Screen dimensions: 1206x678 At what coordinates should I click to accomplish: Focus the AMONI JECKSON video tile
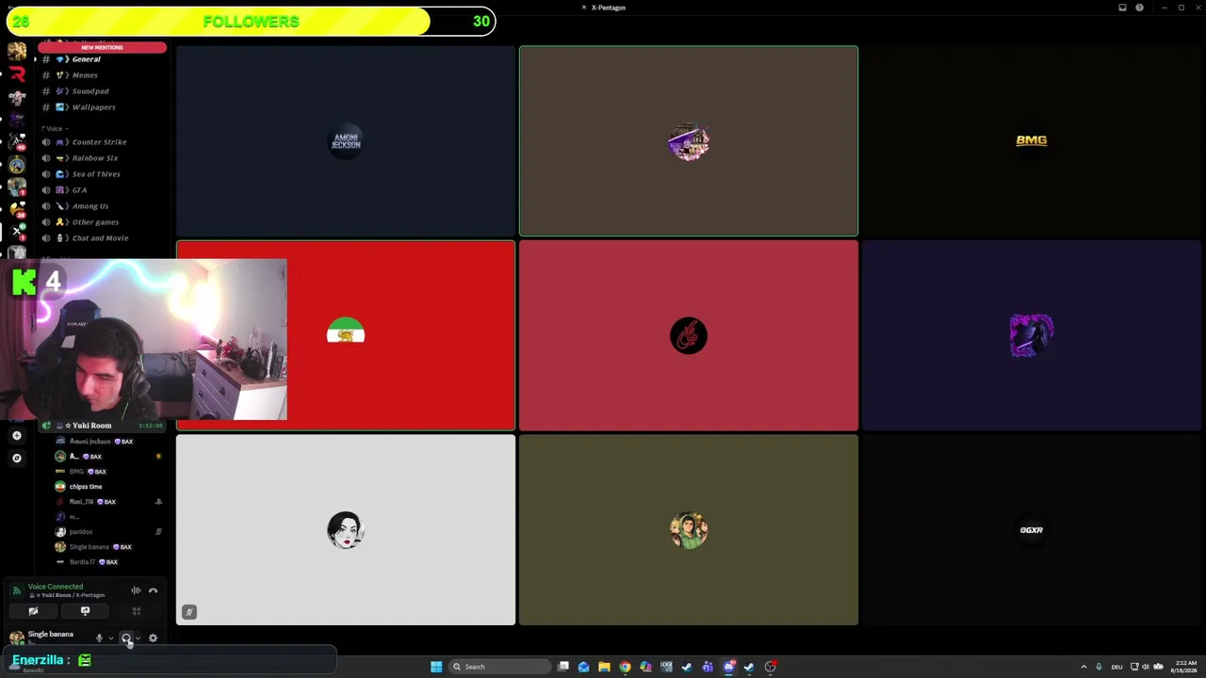pyautogui.click(x=346, y=141)
